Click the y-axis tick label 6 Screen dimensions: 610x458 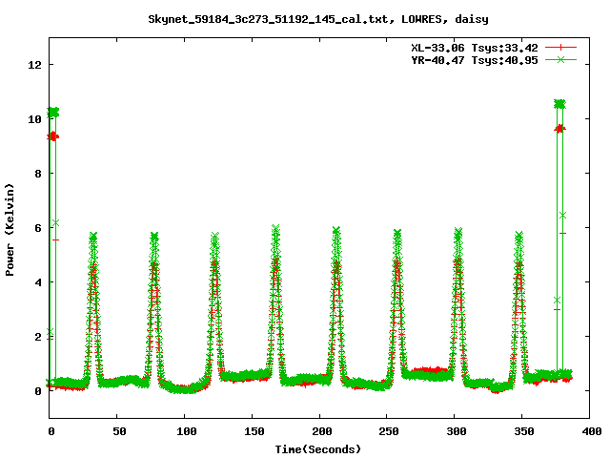38,228
